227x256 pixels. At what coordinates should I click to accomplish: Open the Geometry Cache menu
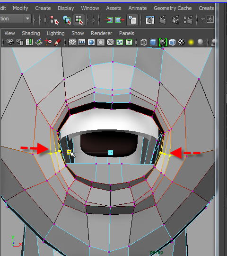click(173, 8)
